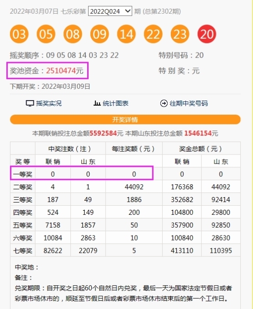
Task: Click orange ball number 23
Action: pos(180,34)
